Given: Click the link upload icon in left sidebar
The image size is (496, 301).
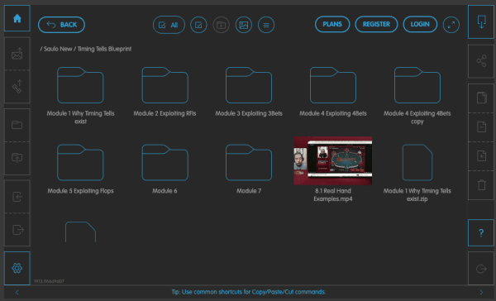Looking at the screenshot, I should coord(17,87).
